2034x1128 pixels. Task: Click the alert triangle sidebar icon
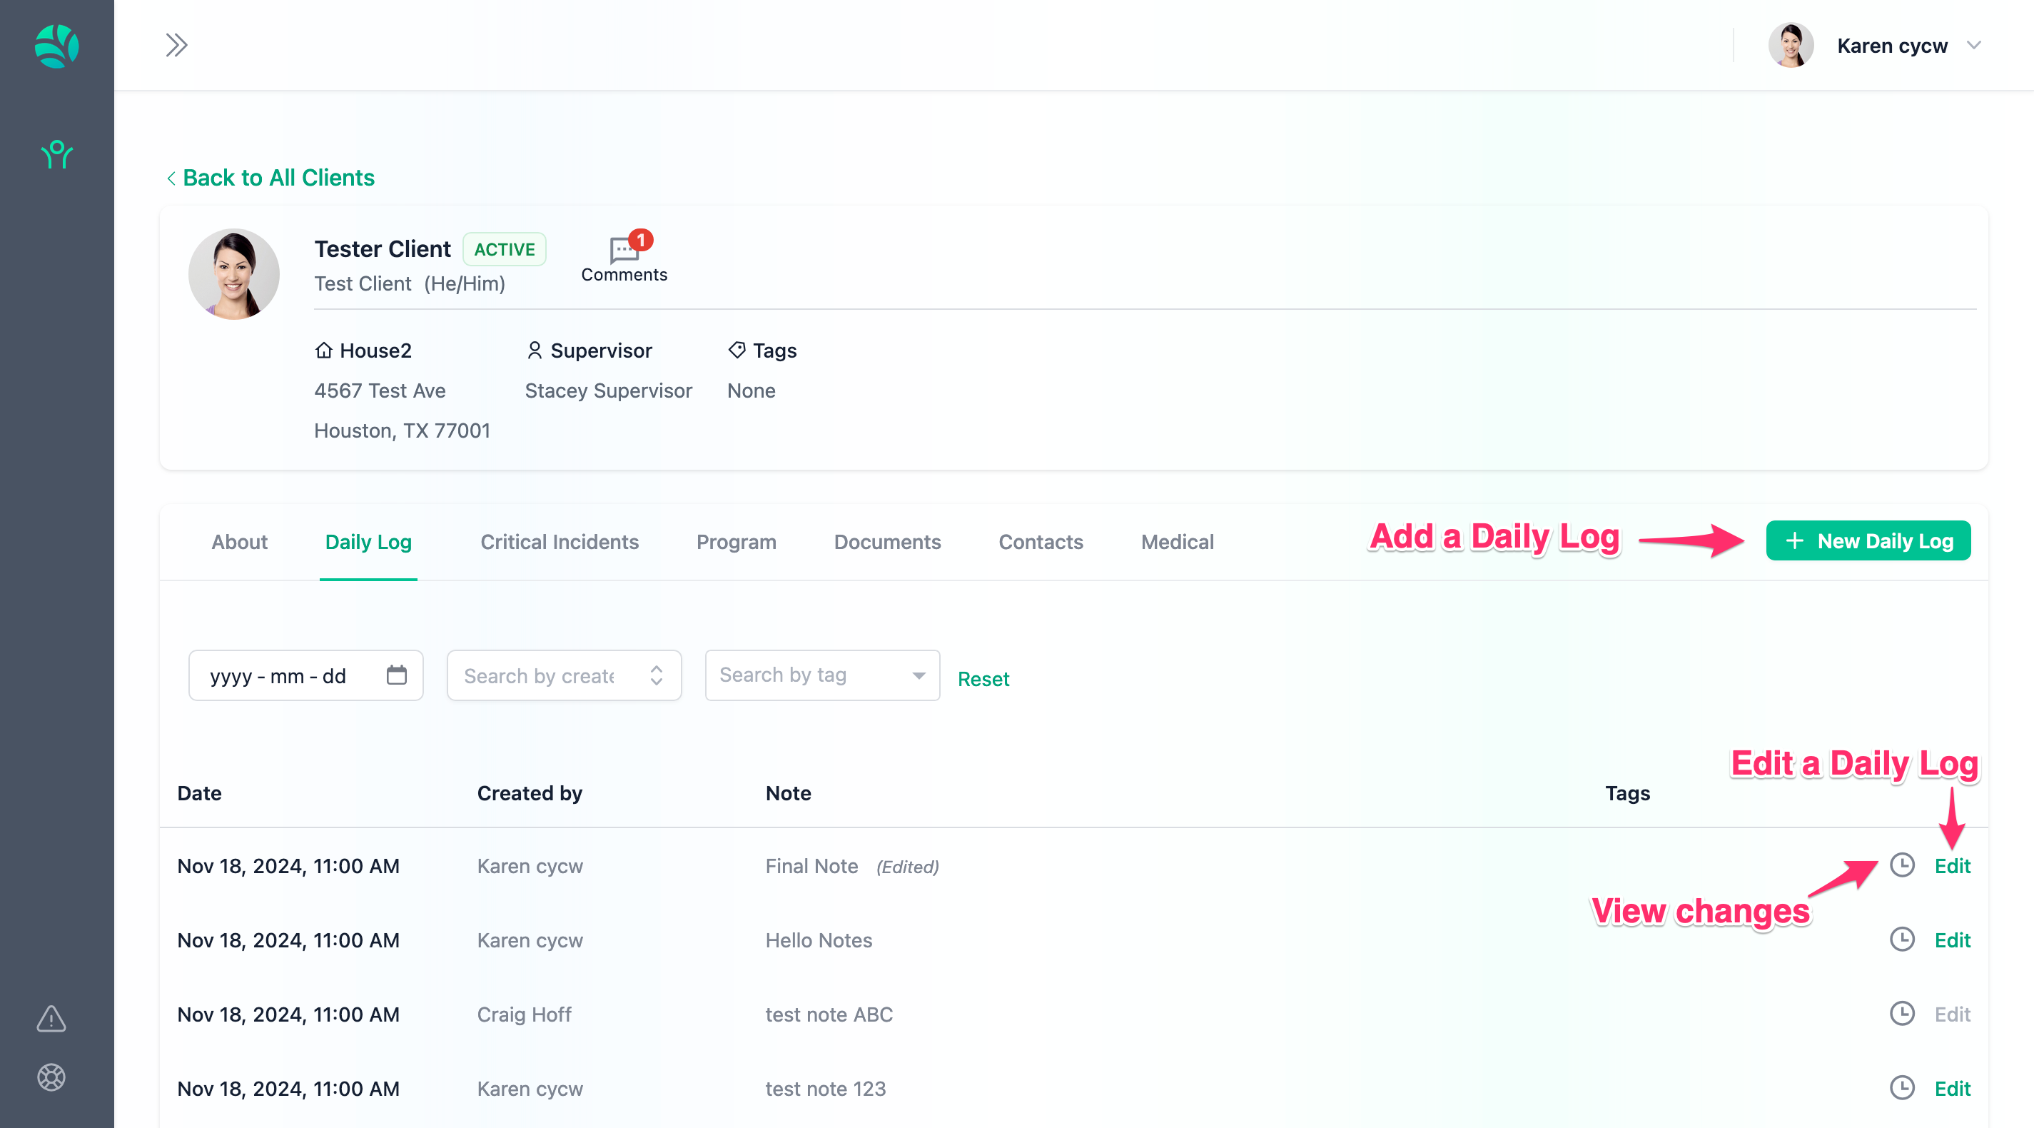coord(51,1018)
